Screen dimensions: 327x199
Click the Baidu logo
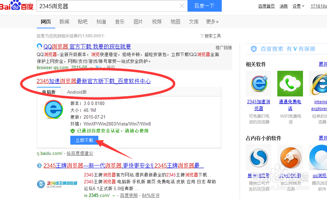click(16, 5)
